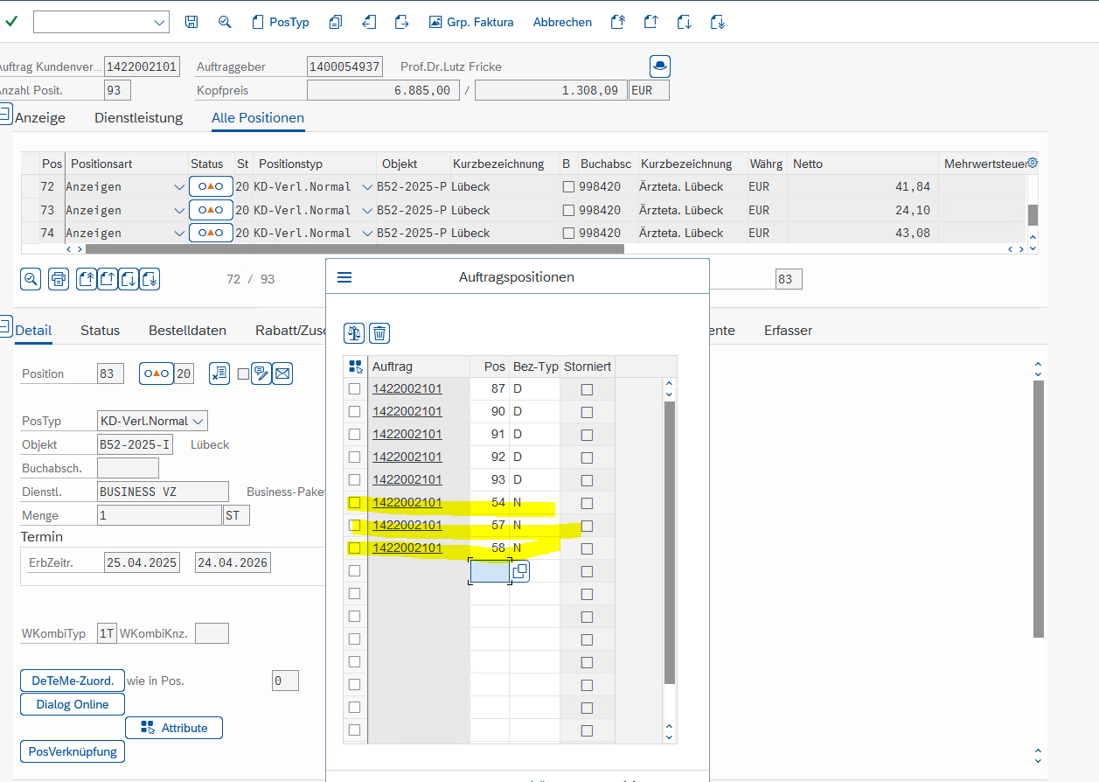Click the empty Pos input field in dialog
Viewport: 1099px width, 782px height.
tap(490, 571)
